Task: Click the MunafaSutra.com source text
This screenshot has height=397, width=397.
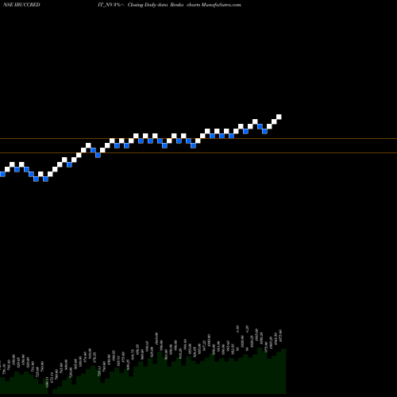Action: [x=221, y=5]
